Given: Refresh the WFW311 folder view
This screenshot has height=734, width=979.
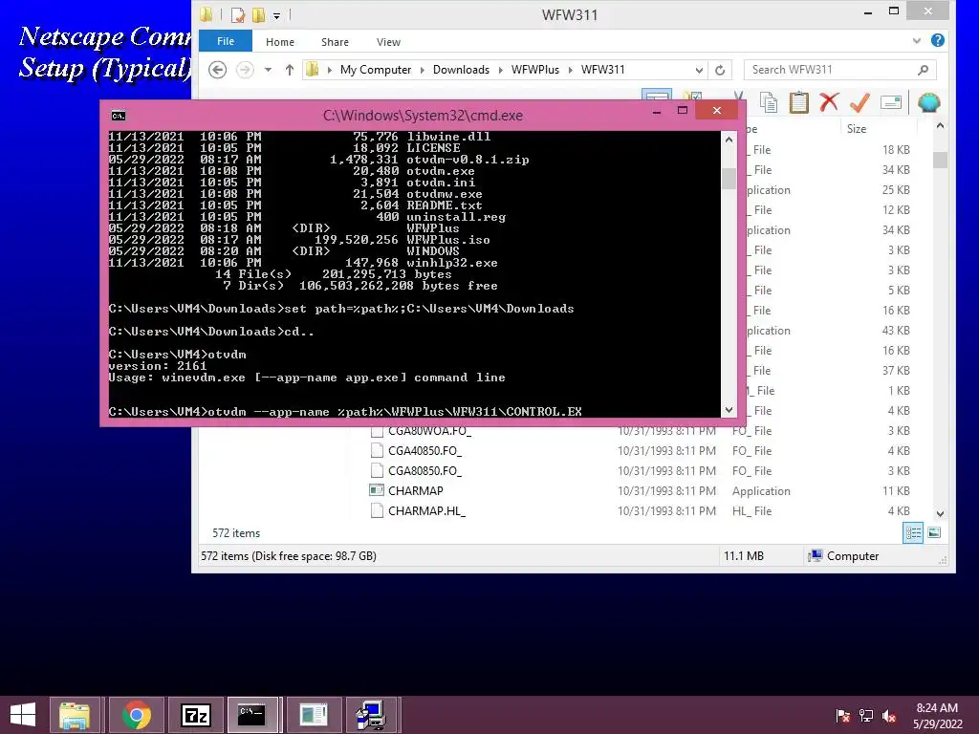Looking at the screenshot, I should (720, 70).
